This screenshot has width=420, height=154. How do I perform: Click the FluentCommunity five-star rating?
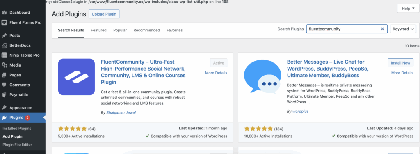pos(72,129)
